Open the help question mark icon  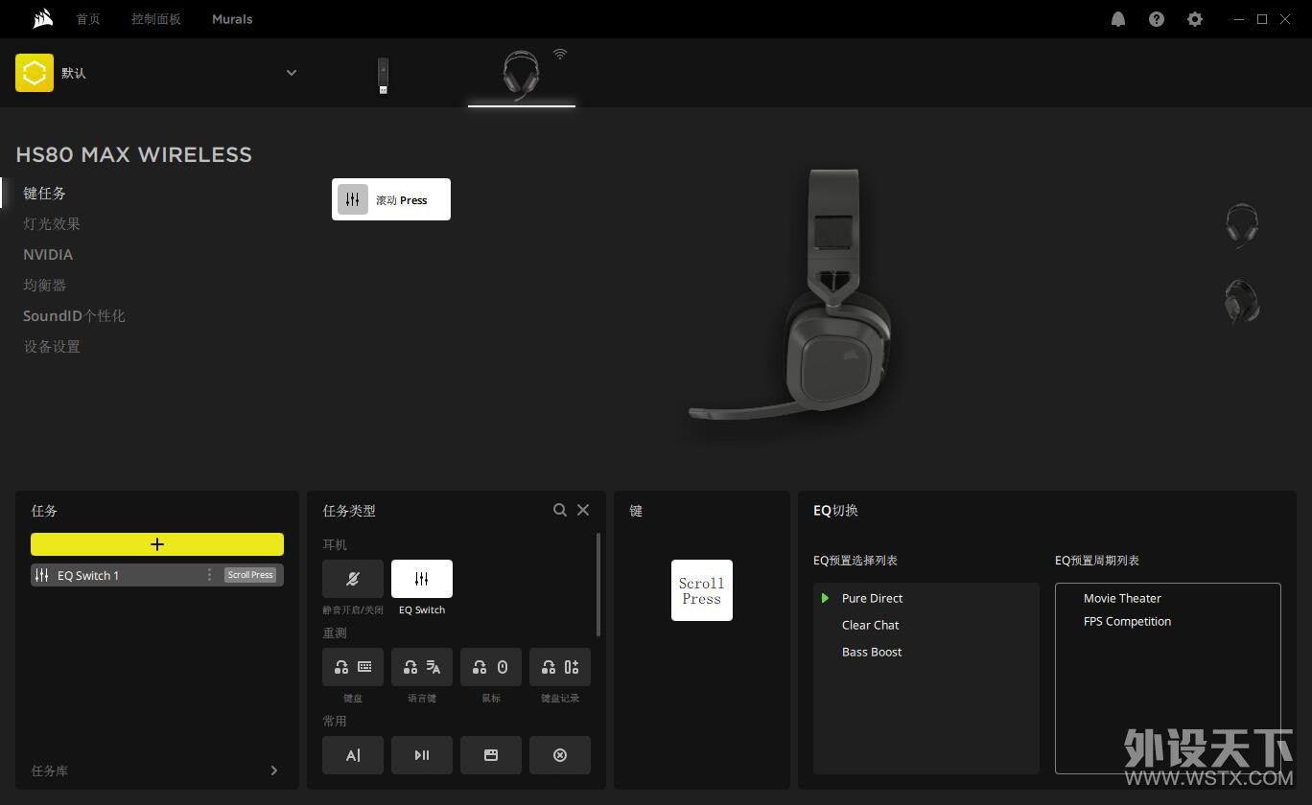coord(1157,19)
